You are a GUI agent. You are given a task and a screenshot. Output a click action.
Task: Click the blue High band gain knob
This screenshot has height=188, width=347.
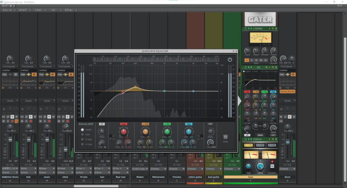(188, 131)
